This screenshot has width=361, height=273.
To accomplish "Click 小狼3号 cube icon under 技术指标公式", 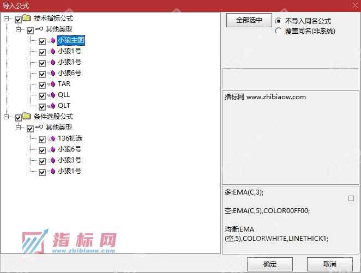I will pyautogui.click(x=53, y=62).
